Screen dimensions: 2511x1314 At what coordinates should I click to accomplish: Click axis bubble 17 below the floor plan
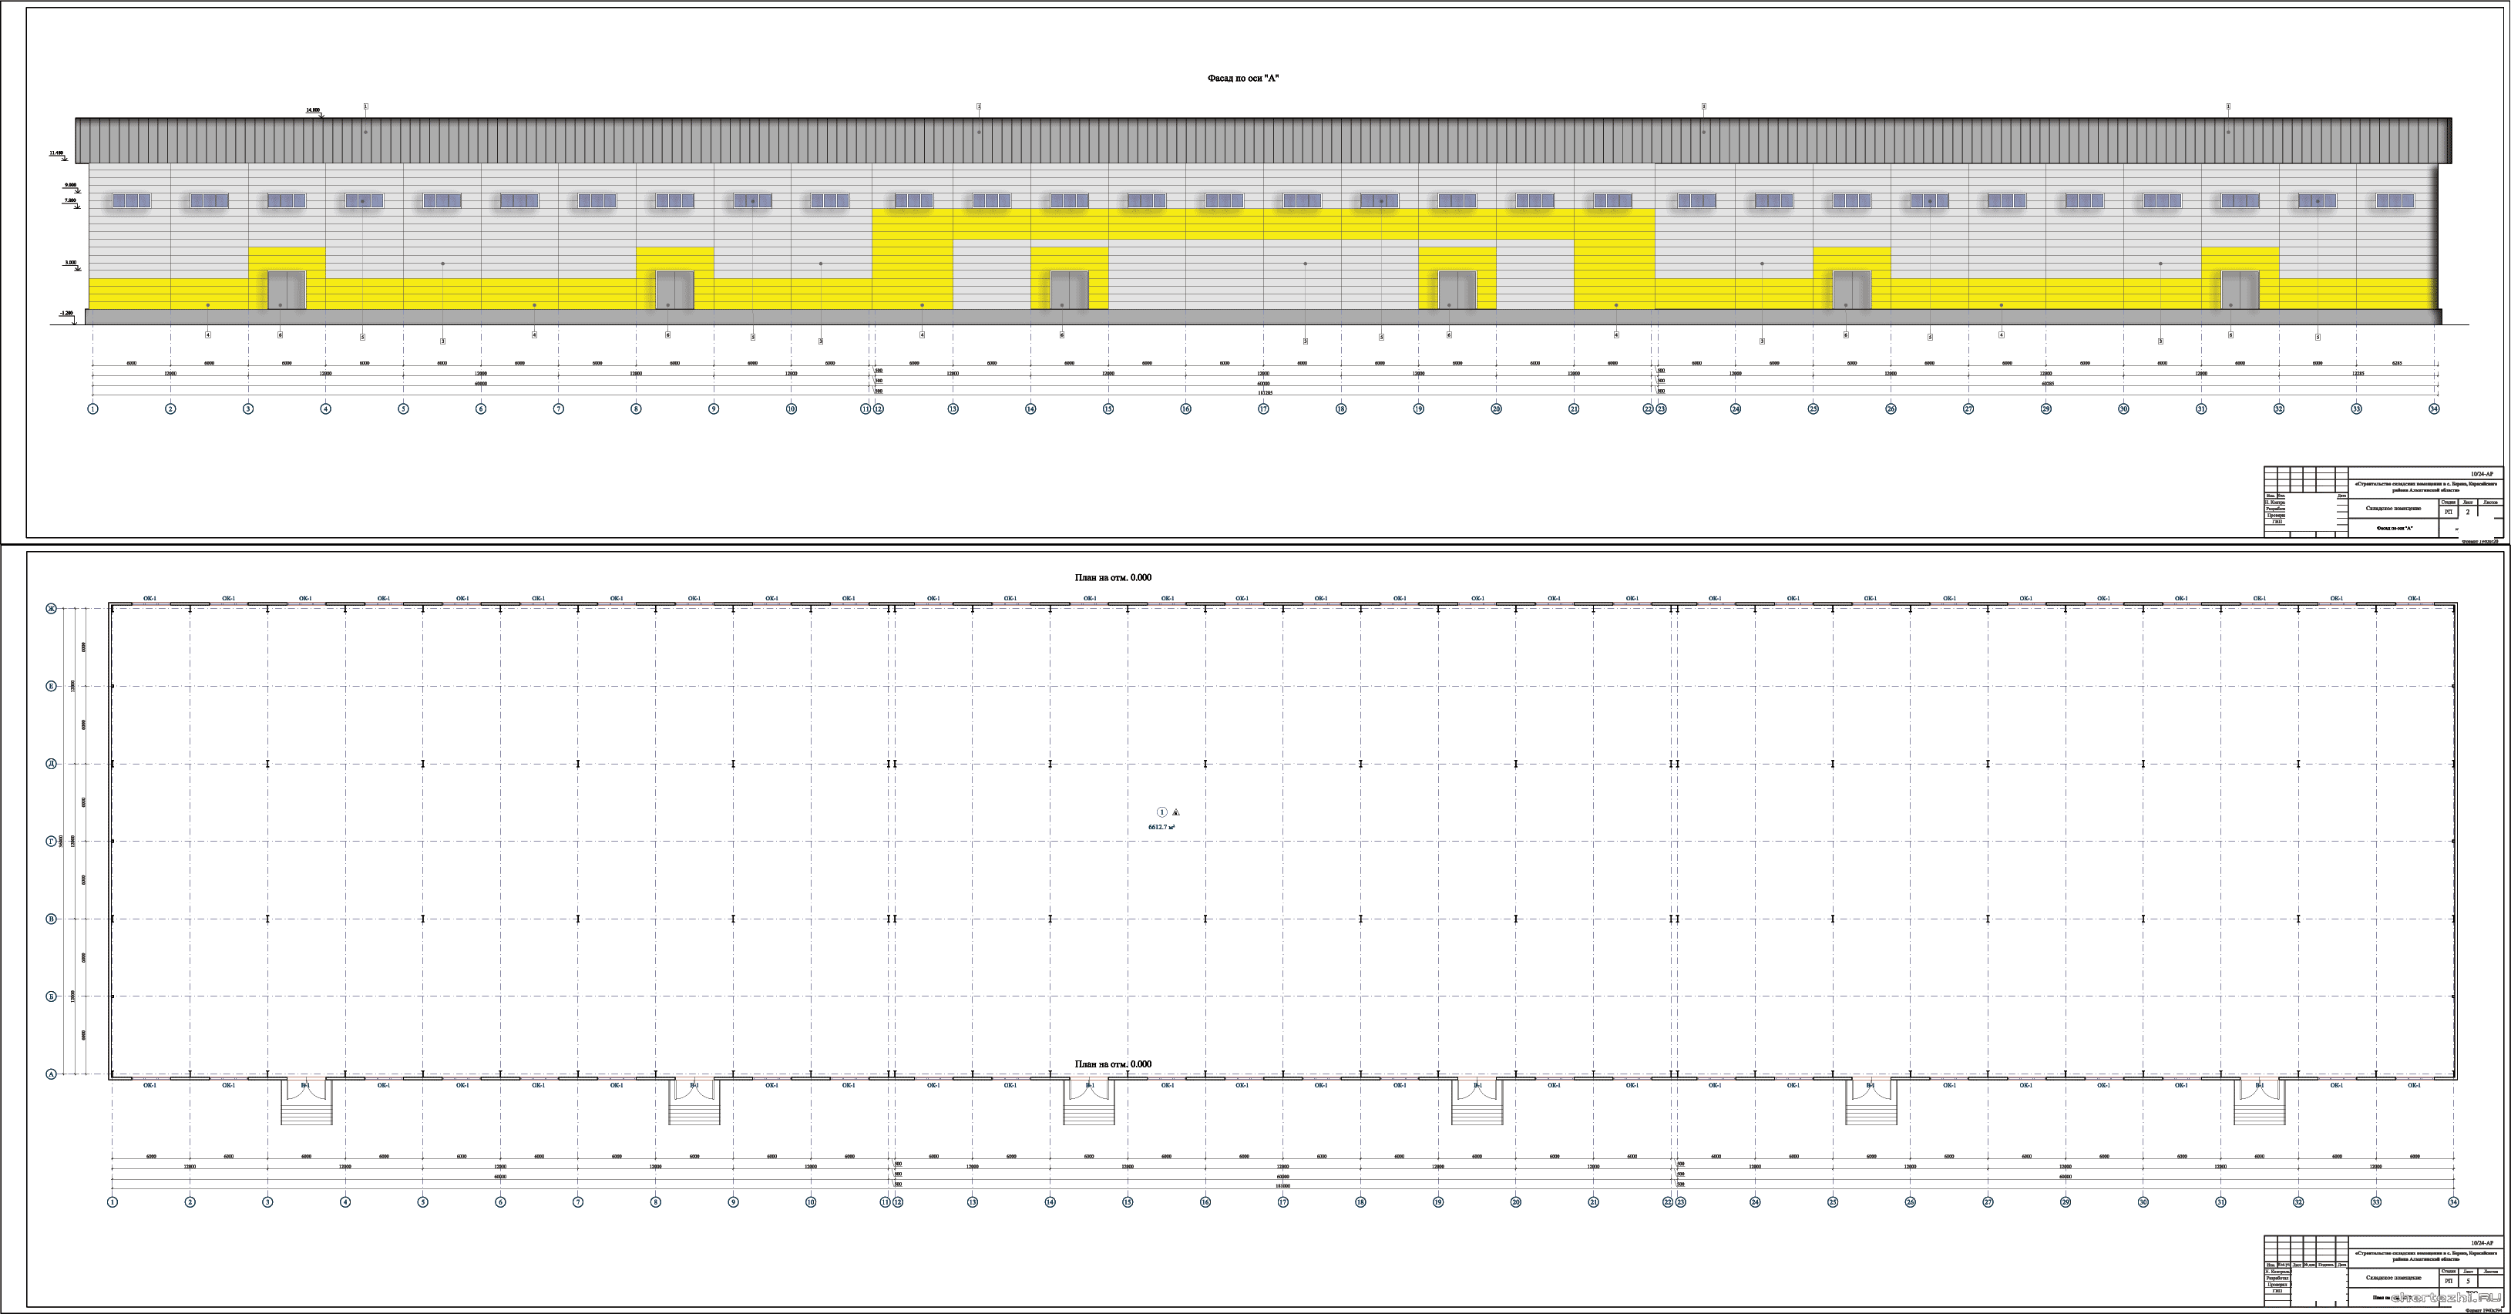pyautogui.click(x=1282, y=1203)
